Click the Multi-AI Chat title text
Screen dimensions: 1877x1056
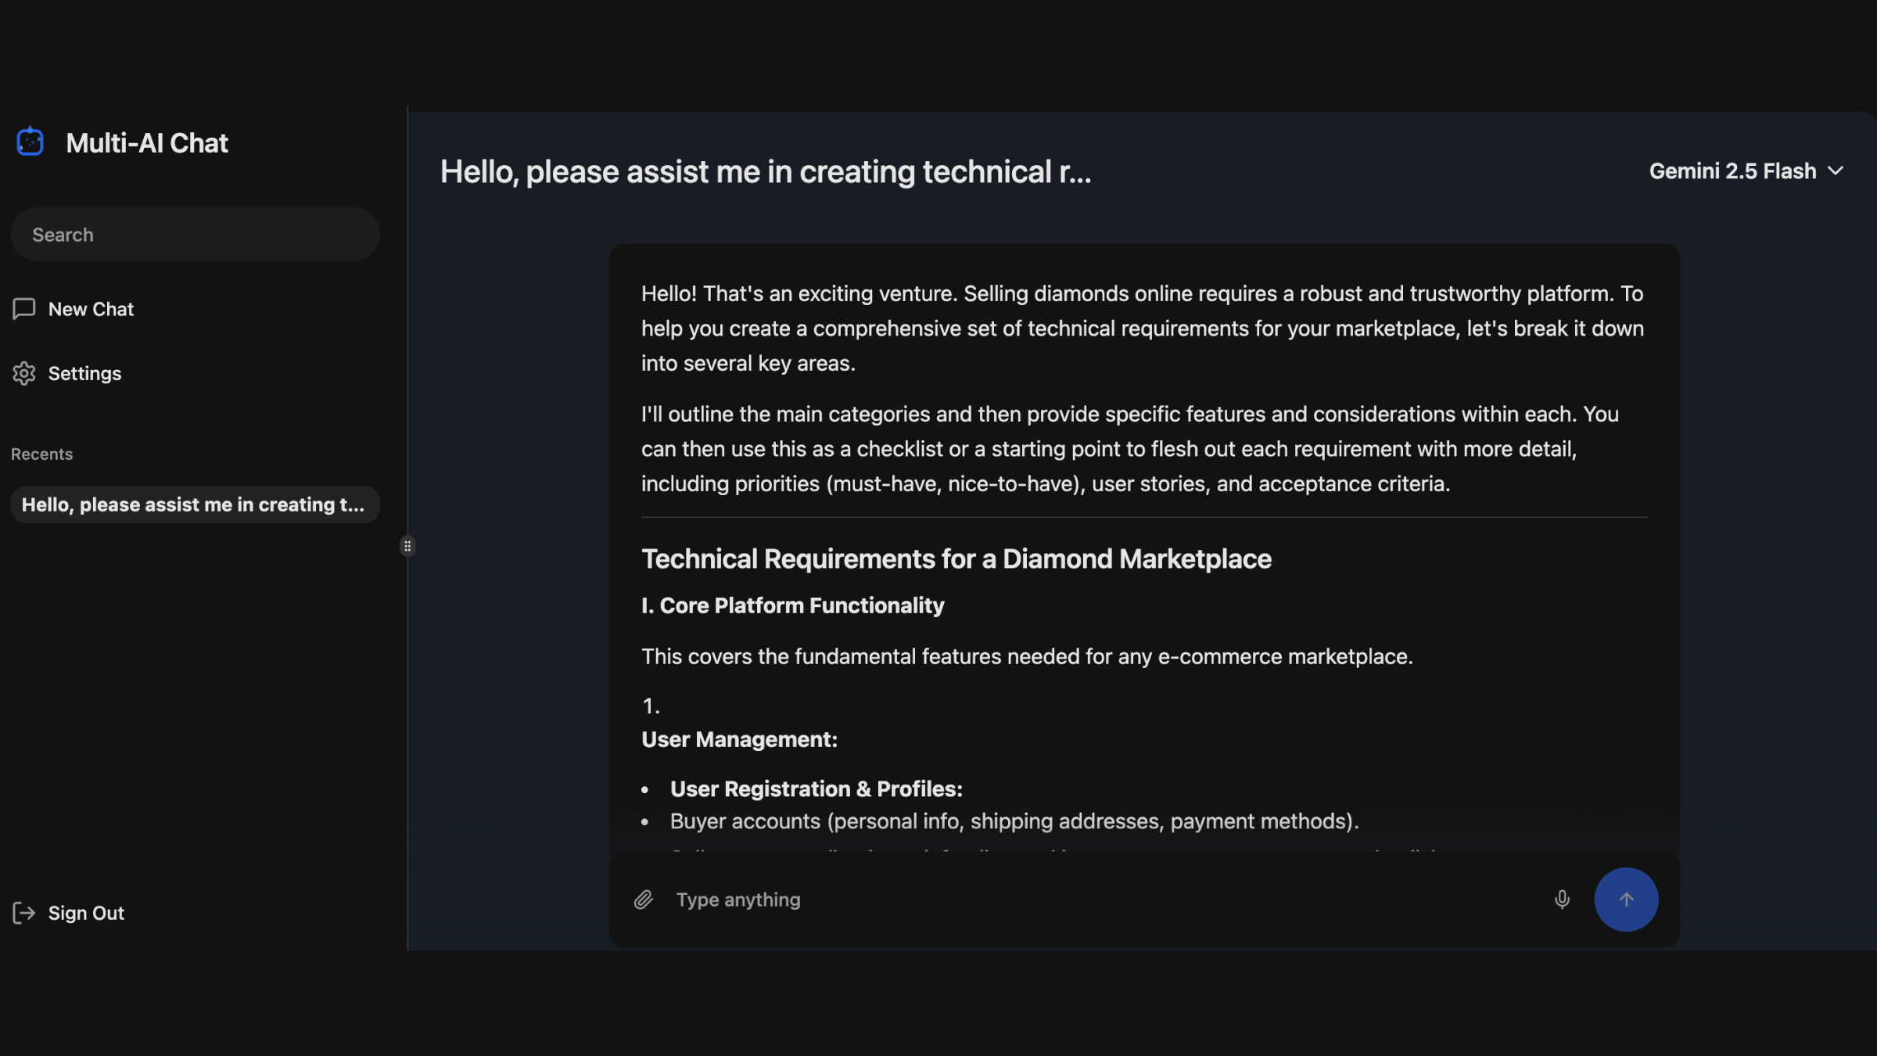[147, 143]
